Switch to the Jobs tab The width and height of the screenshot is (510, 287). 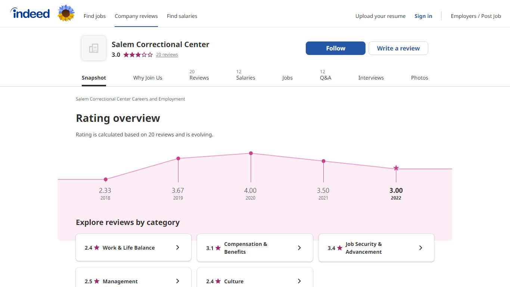pos(287,78)
